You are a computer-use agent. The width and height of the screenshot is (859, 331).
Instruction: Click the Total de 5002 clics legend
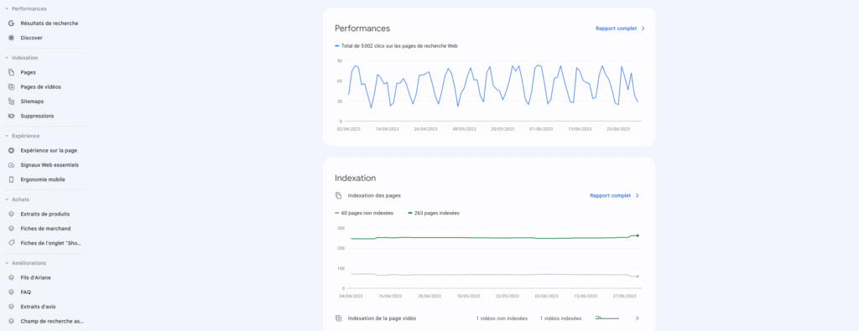(396, 46)
